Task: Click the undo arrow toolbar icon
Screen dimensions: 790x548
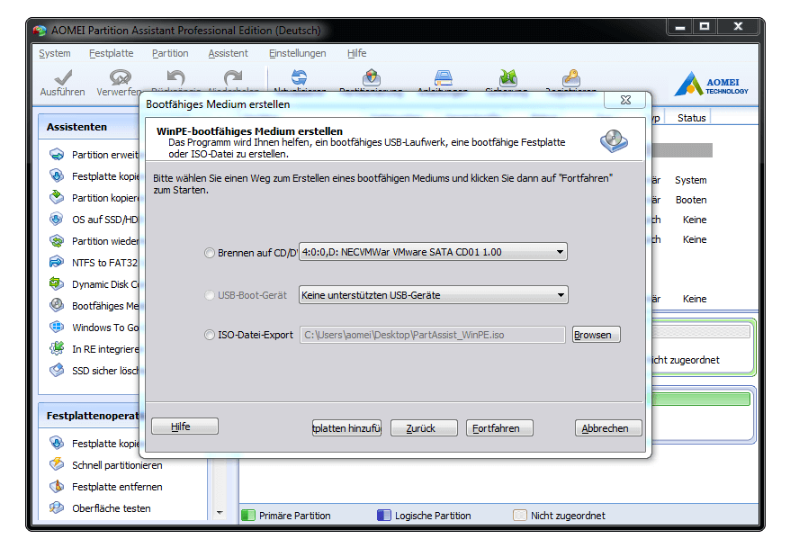Action: click(175, 77)
